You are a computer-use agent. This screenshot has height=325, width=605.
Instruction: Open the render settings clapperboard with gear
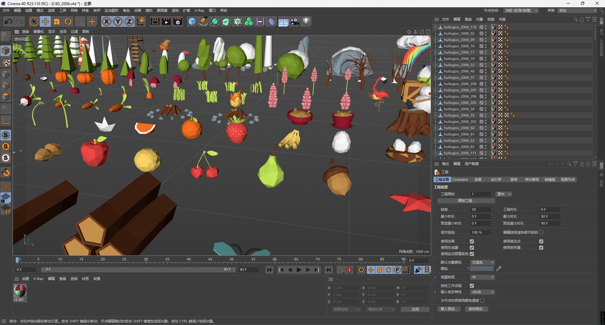177,21
